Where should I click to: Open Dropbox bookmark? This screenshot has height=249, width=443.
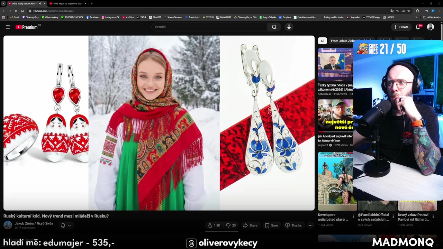point(285,17)
